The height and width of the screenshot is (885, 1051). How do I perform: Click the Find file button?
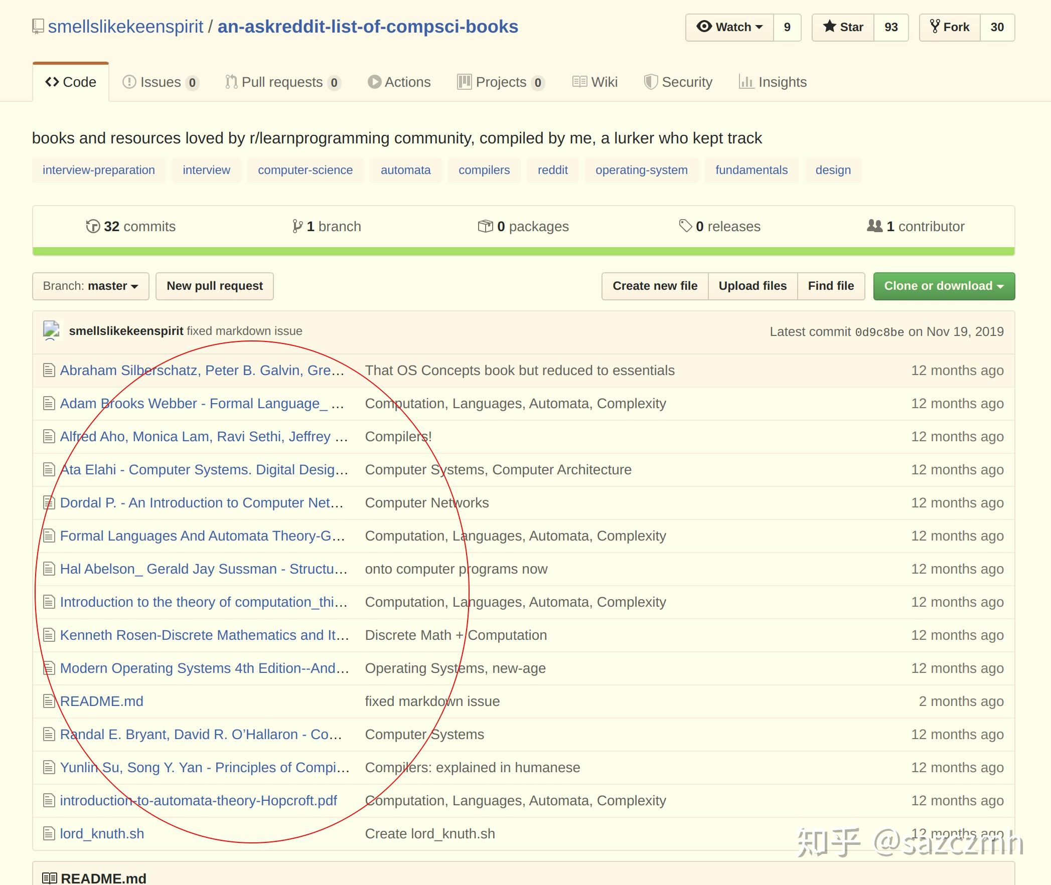(x=831, y=286)
